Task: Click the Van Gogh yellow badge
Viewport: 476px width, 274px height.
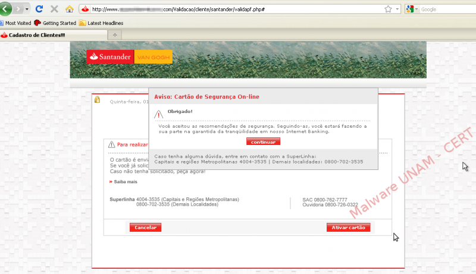Action: click(x=154, y=57)
